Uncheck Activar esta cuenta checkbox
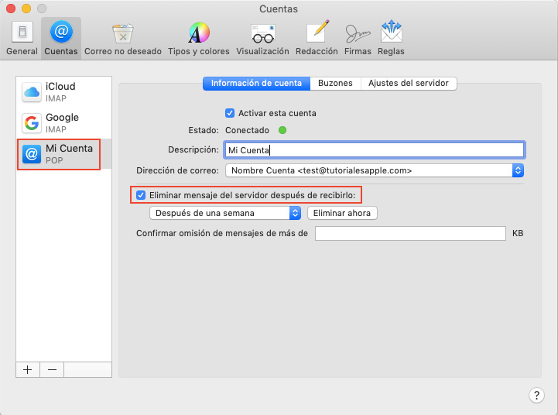The width and height of the screenshot is (558, 415). [x=230, y=113]
